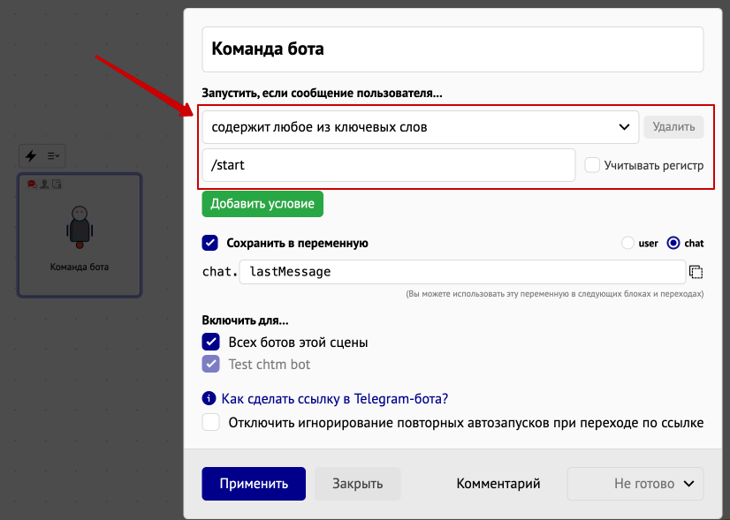Image resolution: width=730 pixels, height=520 pixels.
Task: Click the Применить button
Action: tap(254, 484)
